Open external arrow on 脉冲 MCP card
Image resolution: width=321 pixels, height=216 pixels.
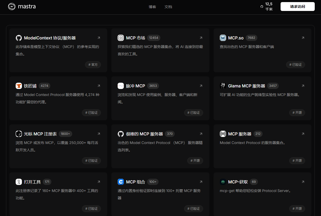pyautogui.click(x=201, y=86)
